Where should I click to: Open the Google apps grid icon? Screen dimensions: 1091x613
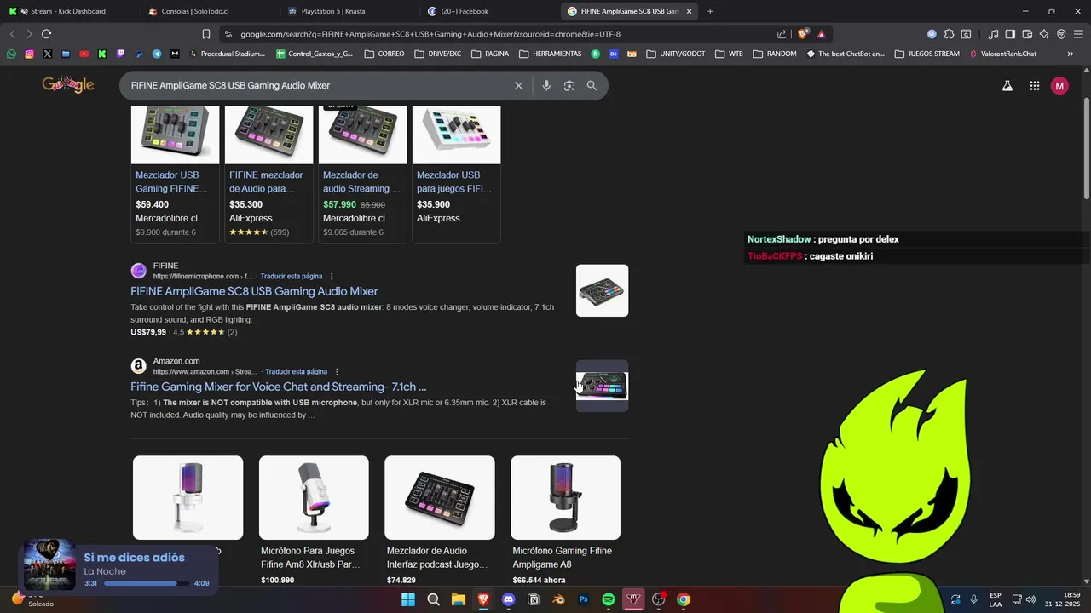coord(1035,86)
